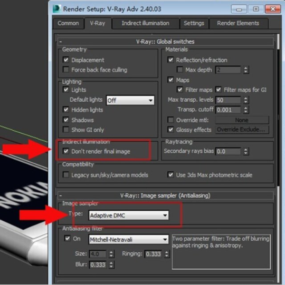The width and height of the screenshot is (285, 285).
Task: Collapse the Global switches rollout
Action: (61, 42)
